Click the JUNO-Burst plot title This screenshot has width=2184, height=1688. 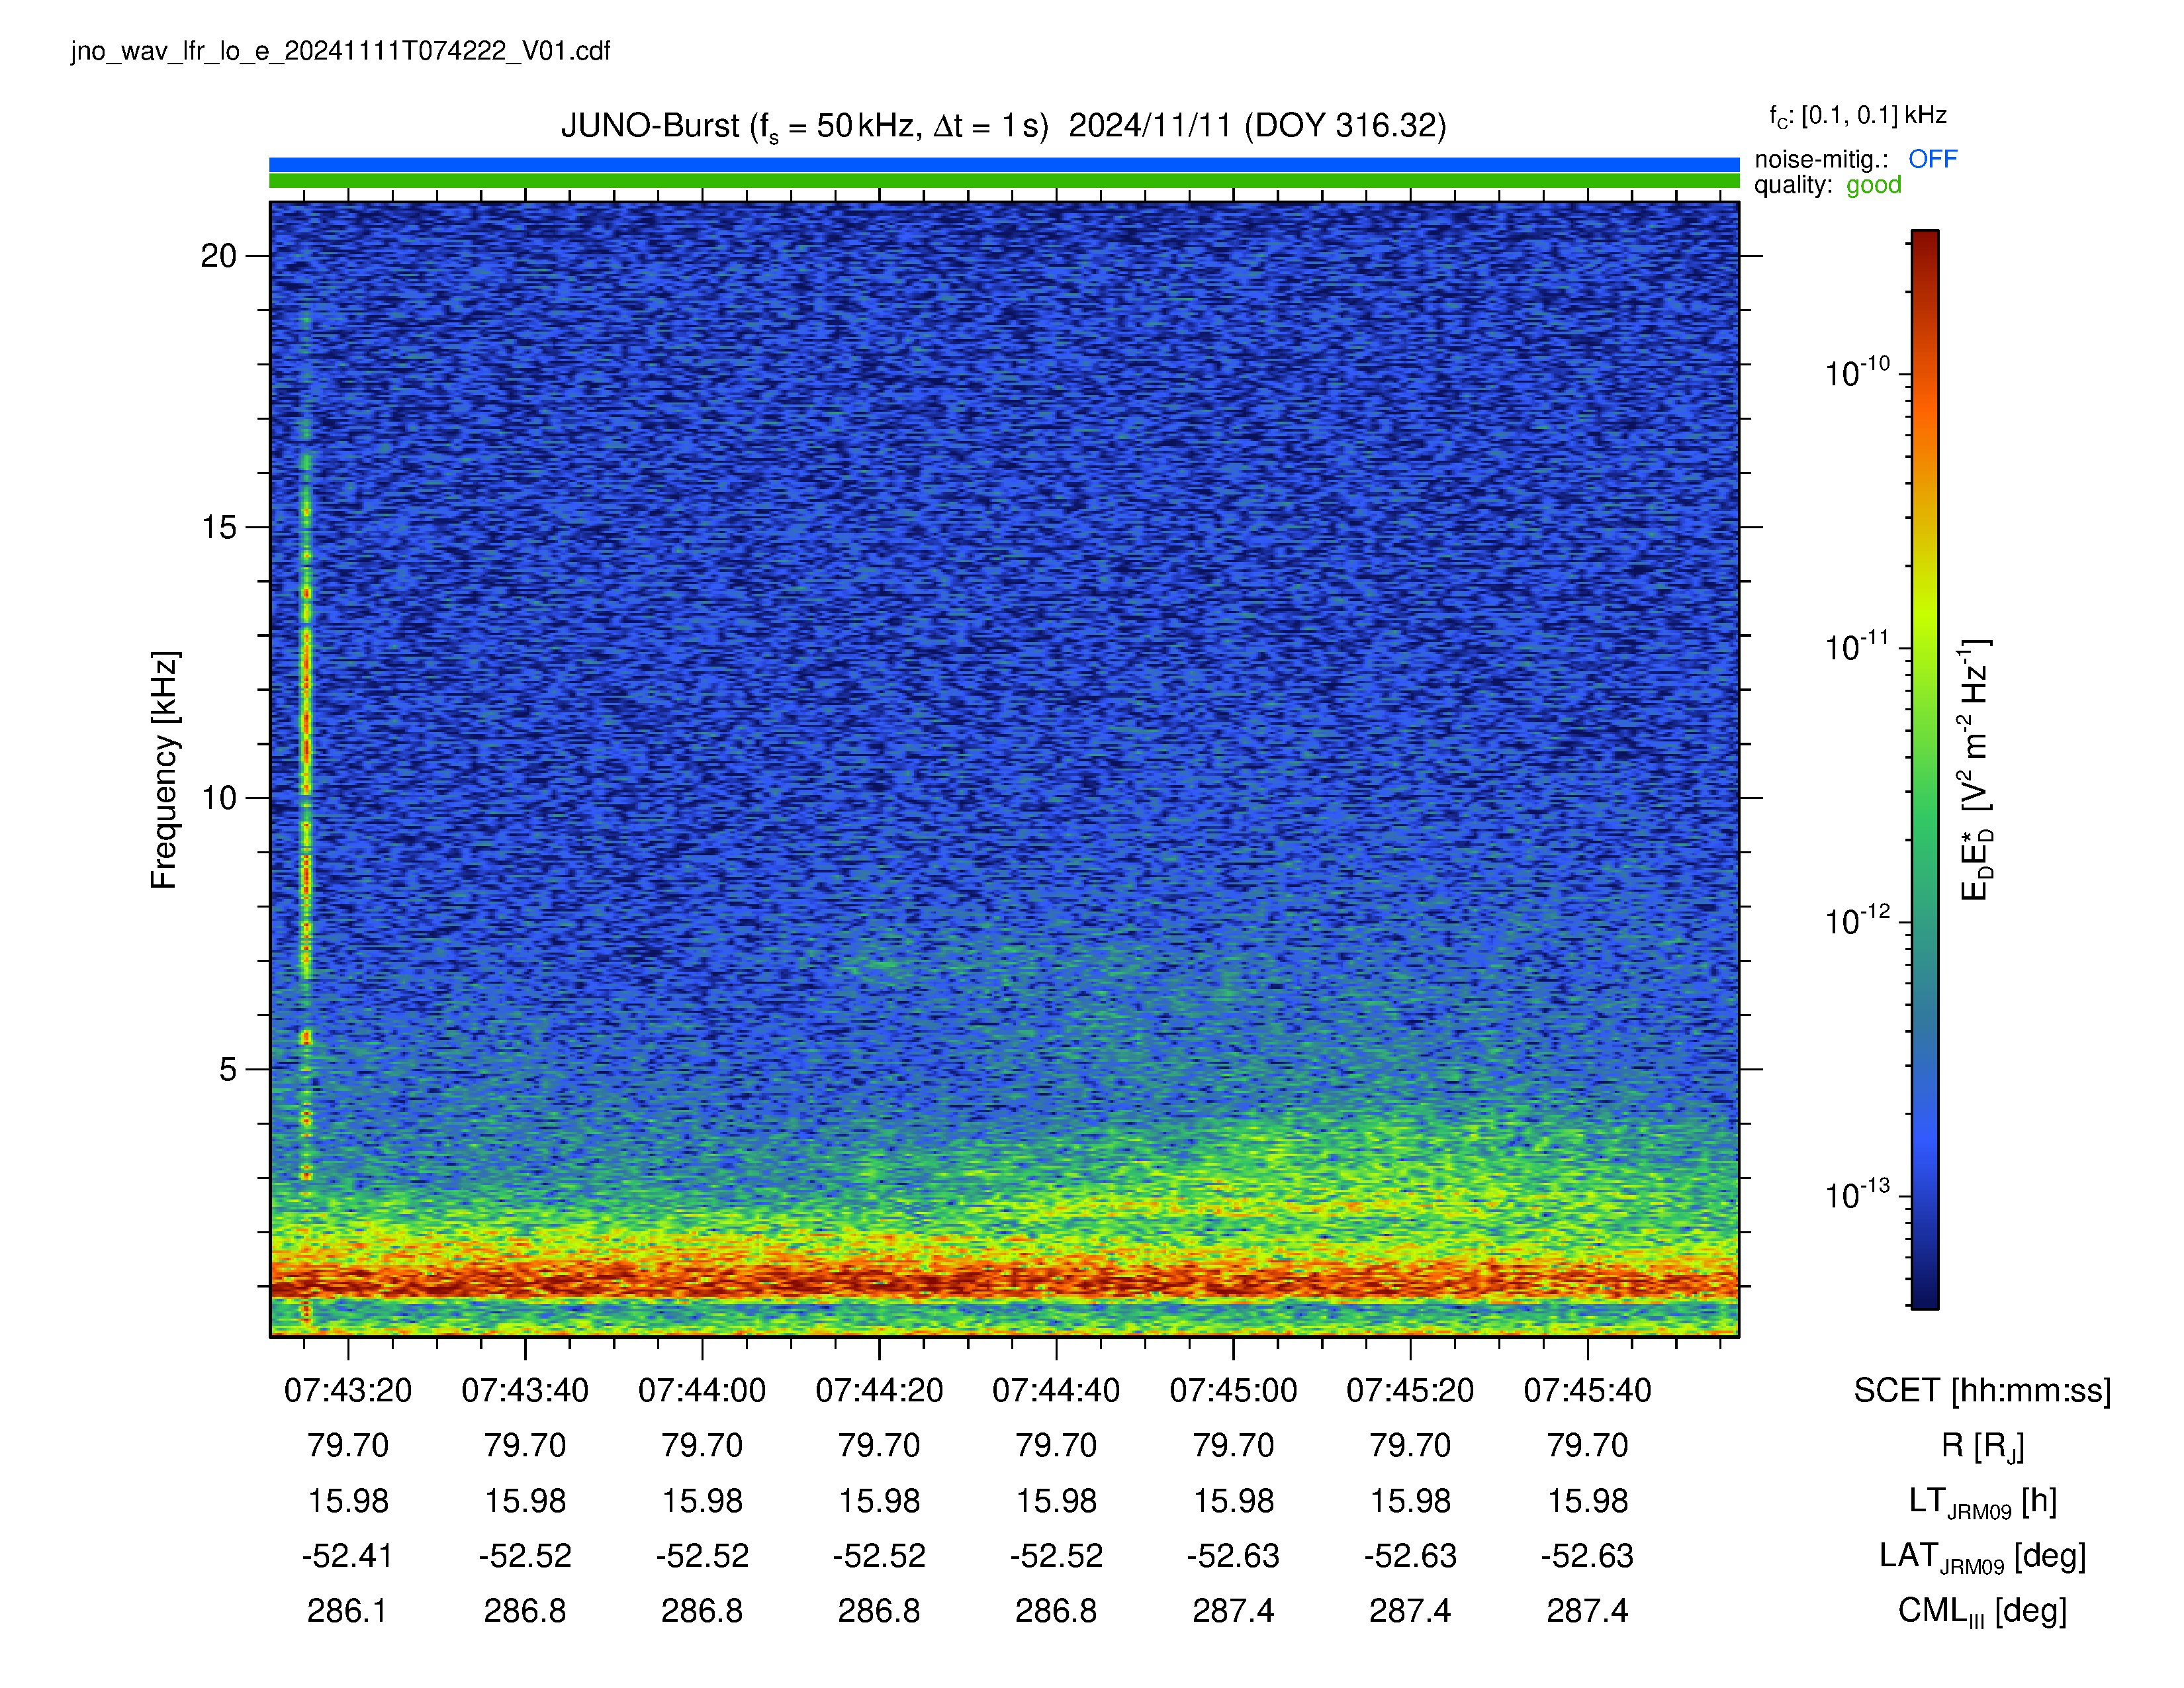(1004, 126)
